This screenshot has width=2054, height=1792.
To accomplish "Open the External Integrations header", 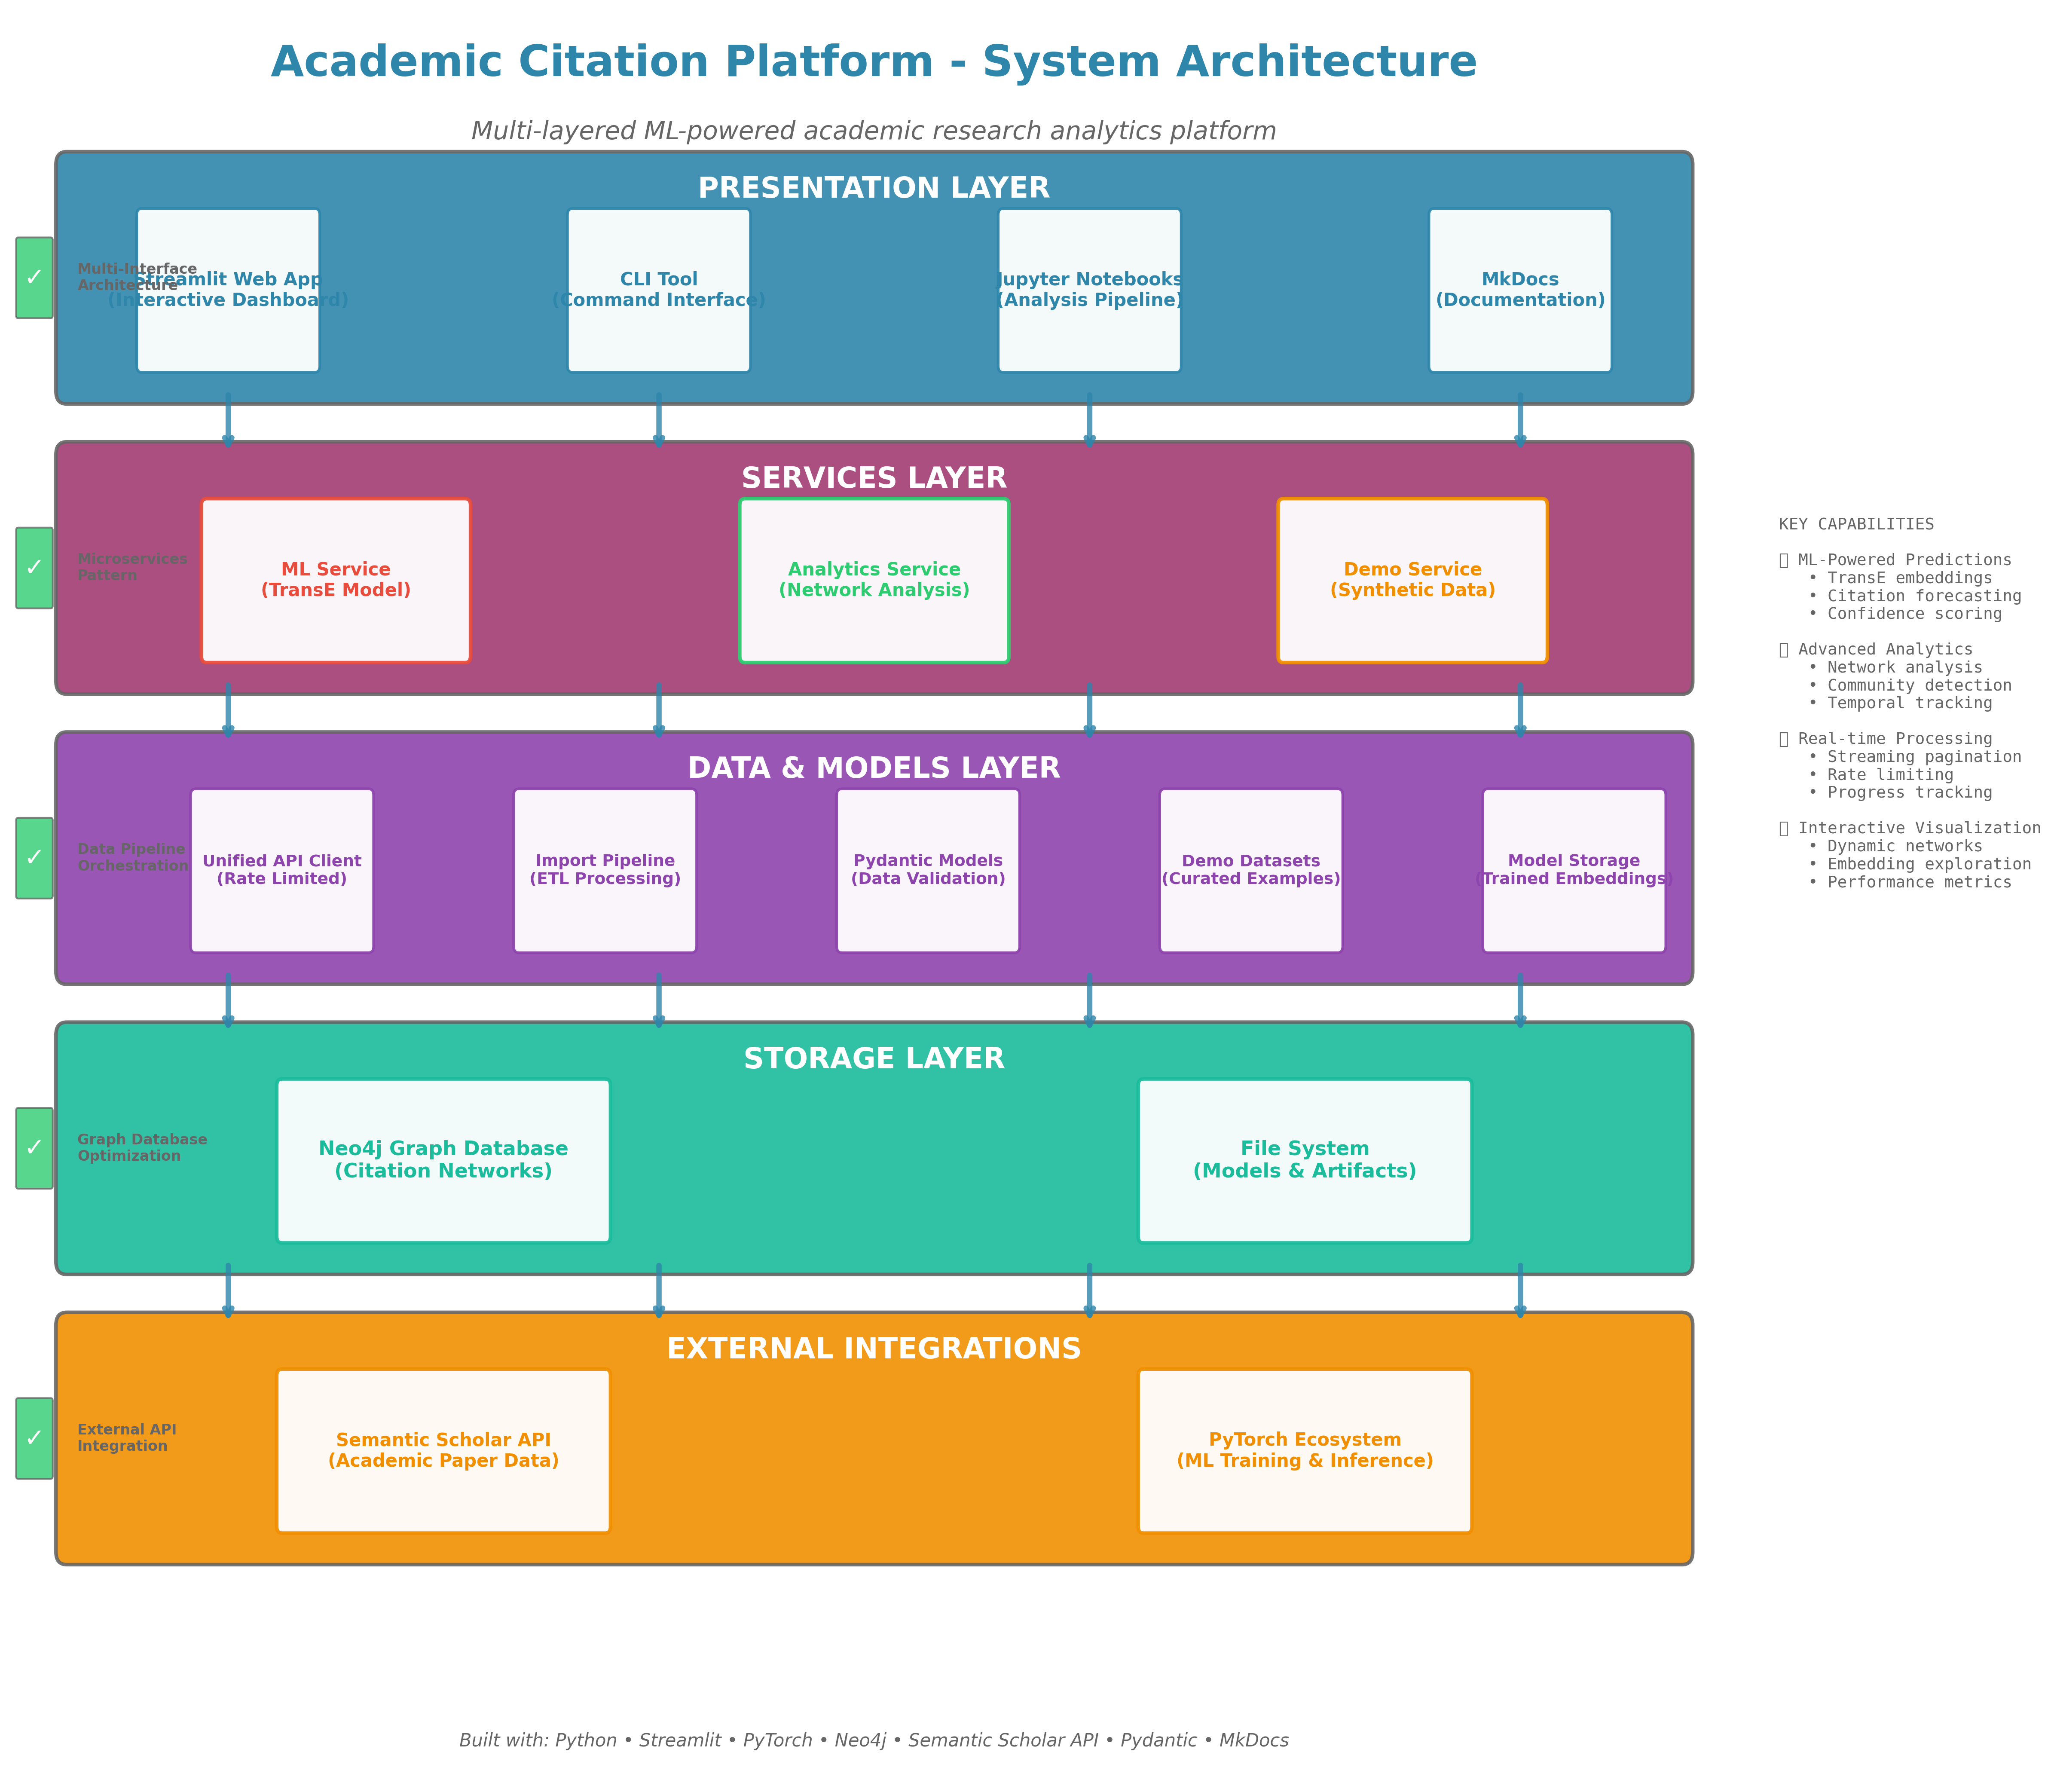I will (874, 1348).
